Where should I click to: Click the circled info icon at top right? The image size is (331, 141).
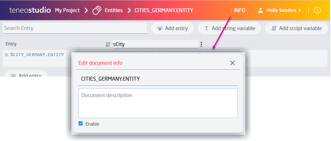[317, 10]
